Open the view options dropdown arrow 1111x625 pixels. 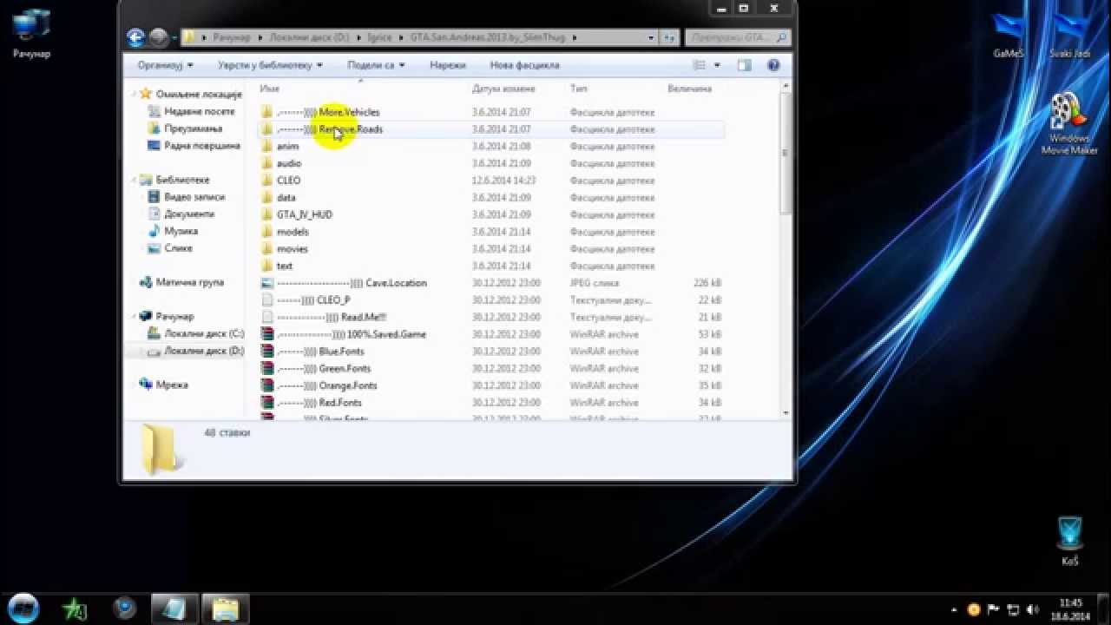point(717,65)
